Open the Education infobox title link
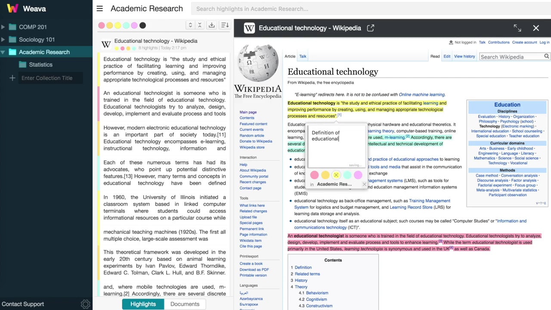 click(x=507, y=105)
